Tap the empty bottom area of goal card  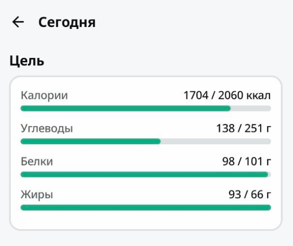point(146,220)
